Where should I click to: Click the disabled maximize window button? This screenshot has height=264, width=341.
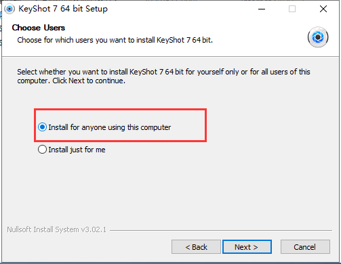(292, 9)
